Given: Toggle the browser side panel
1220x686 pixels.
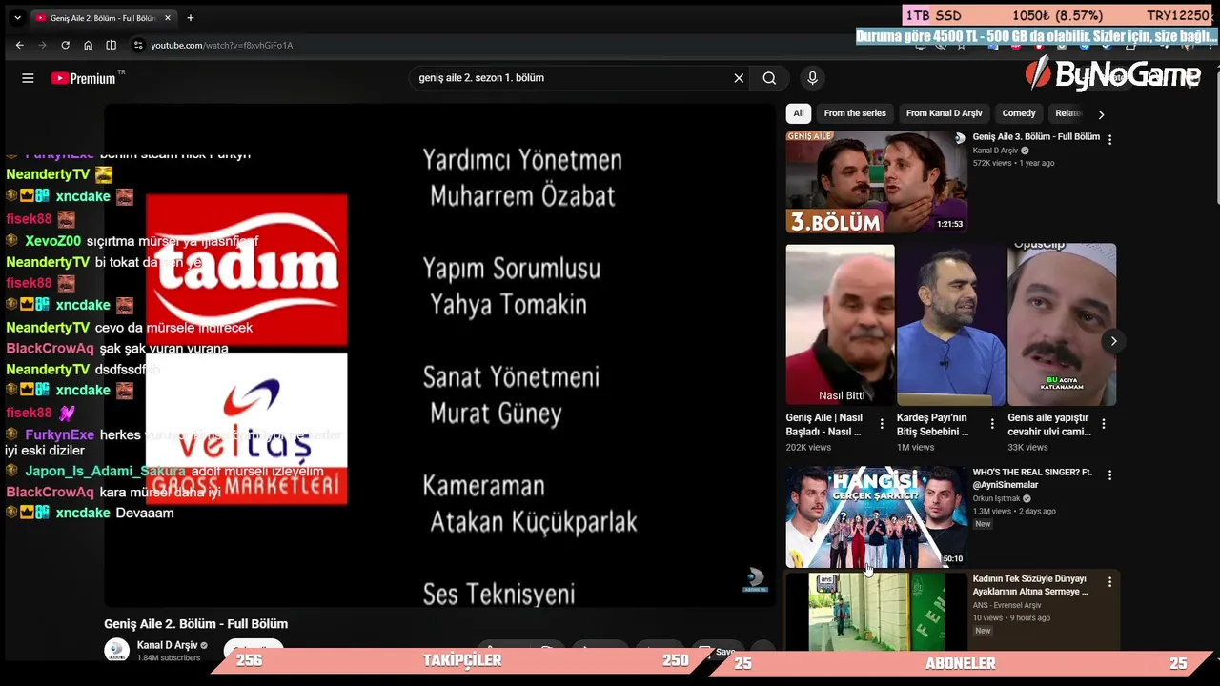Looking at the screenshot, I should (111, 45).
